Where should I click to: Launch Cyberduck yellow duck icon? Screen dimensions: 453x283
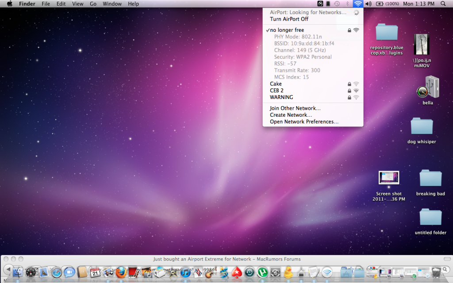pyautogui.click(x=288, y=272)
